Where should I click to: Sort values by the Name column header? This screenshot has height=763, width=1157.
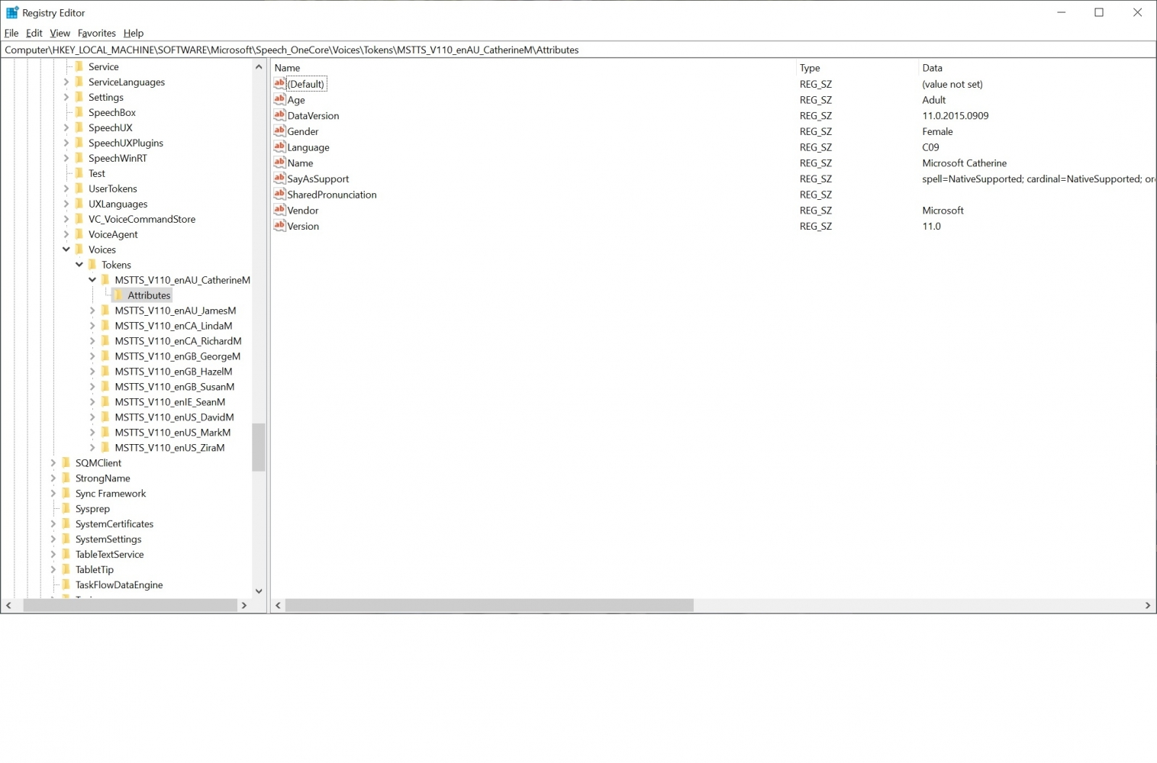coord(533,68)
